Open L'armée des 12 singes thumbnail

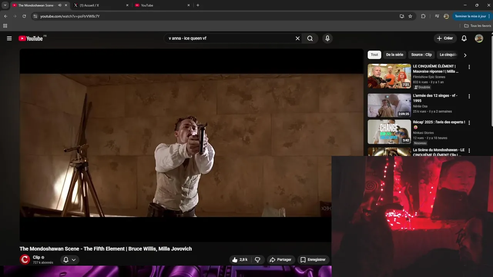[x=389, y=105]
